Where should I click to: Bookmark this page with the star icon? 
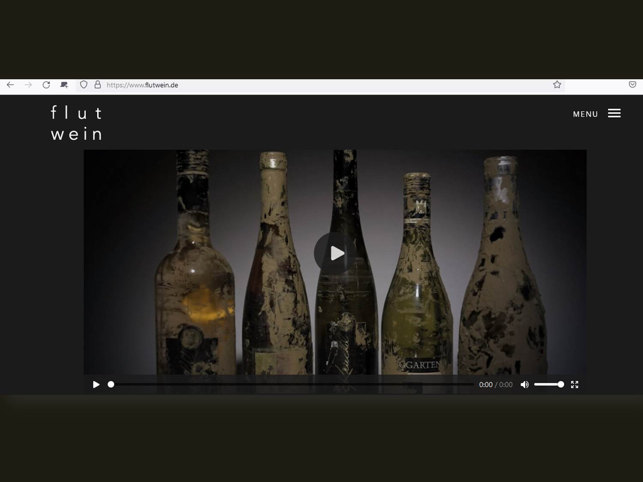(557, 84)
